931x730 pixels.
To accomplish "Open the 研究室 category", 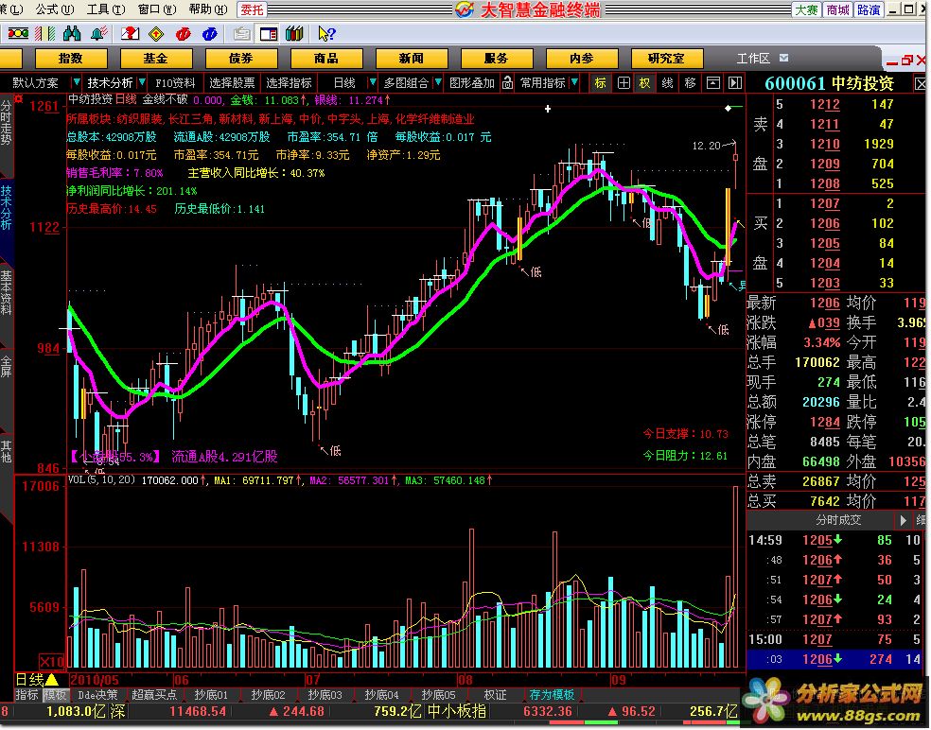I will click(x=666, y=59).
